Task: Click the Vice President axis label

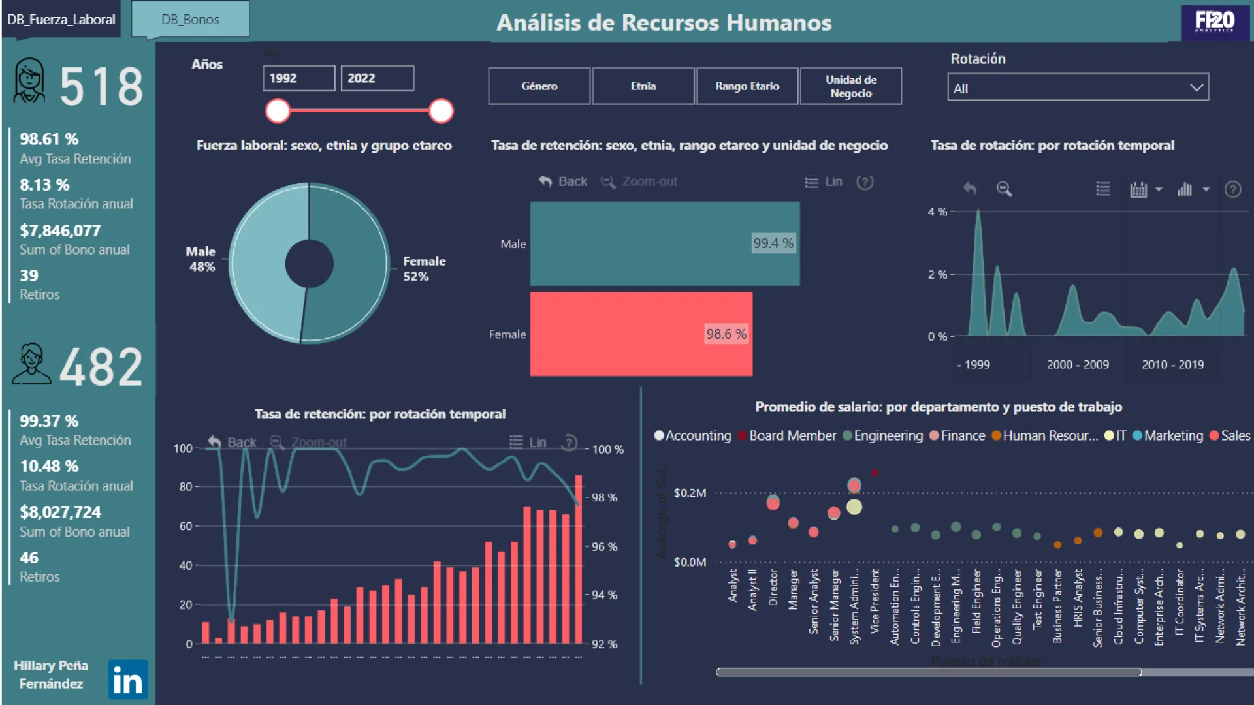Action: (x=875, y=601)
